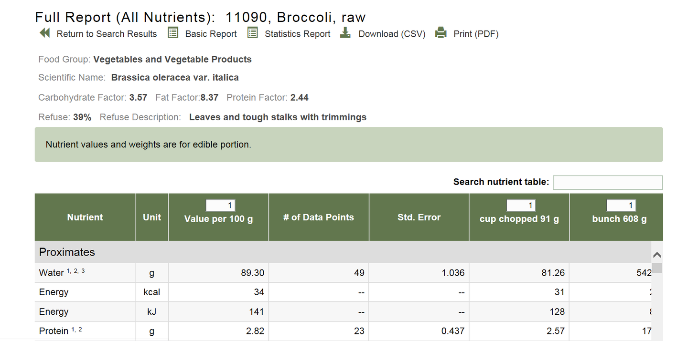688x341 pixels.
Task: Click the Basic Report list icon
Action: tap(173, 33)
